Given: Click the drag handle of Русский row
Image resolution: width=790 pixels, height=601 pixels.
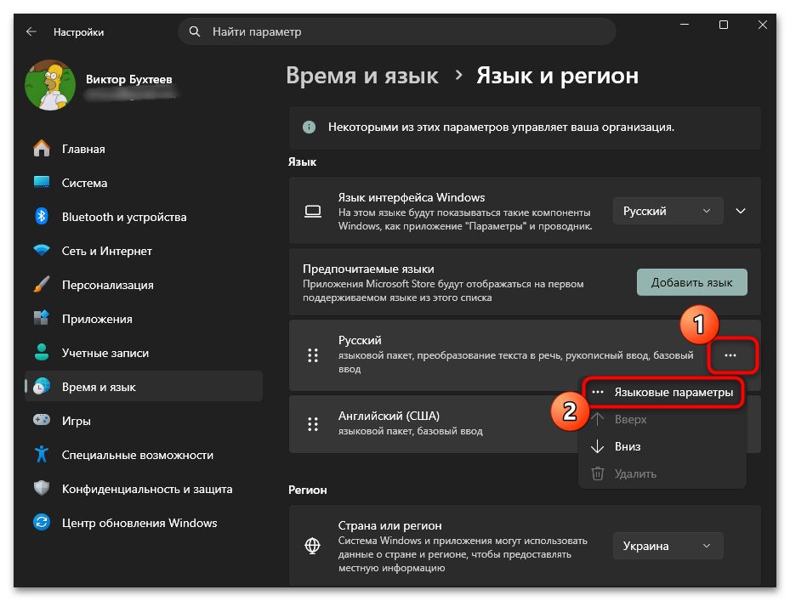Looking at the screenshot, I should (x=313, y=355).
